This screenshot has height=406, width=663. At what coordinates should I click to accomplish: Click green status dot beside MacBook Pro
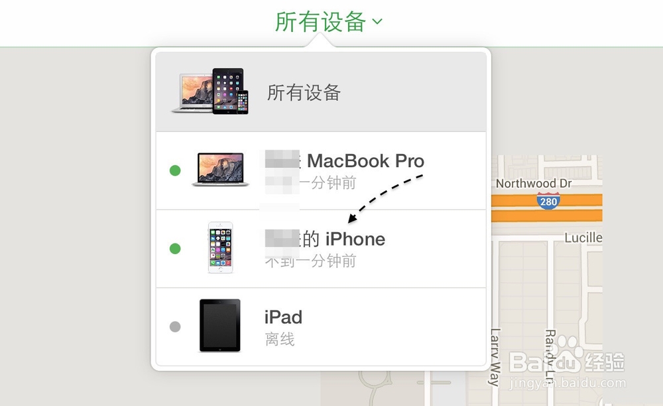175,170
